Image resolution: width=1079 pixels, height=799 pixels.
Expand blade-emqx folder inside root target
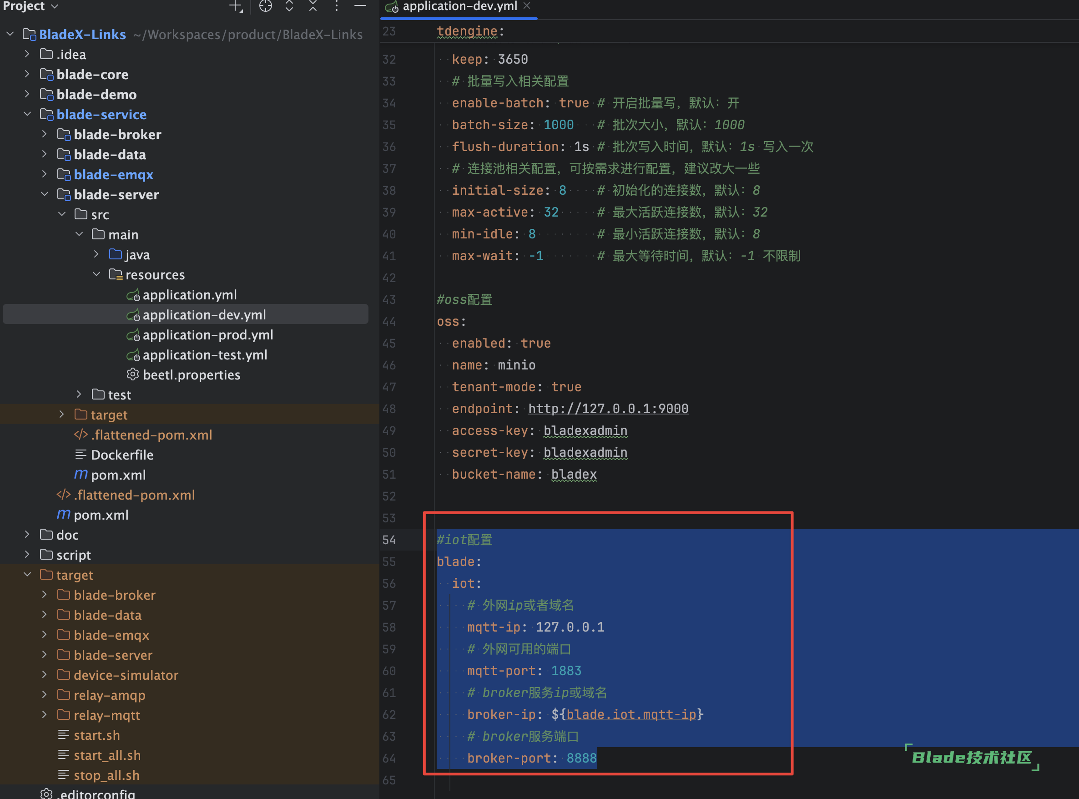point(45,635)
